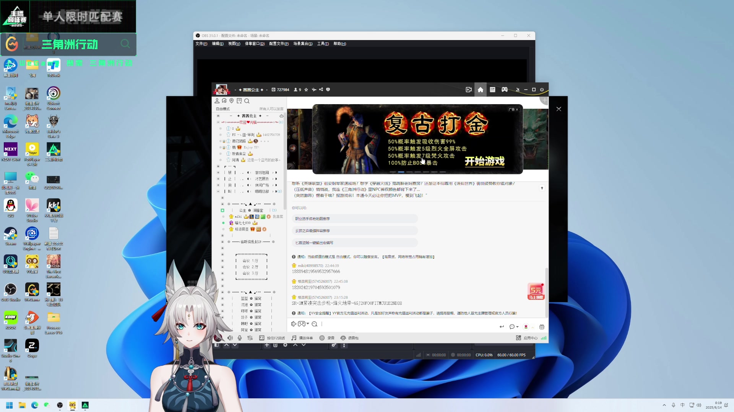Open Steam desktop shortcut

click(11, 236)
